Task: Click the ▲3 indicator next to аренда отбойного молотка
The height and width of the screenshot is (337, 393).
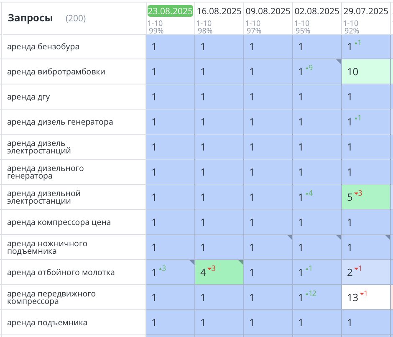Action: tap(163, 269)
